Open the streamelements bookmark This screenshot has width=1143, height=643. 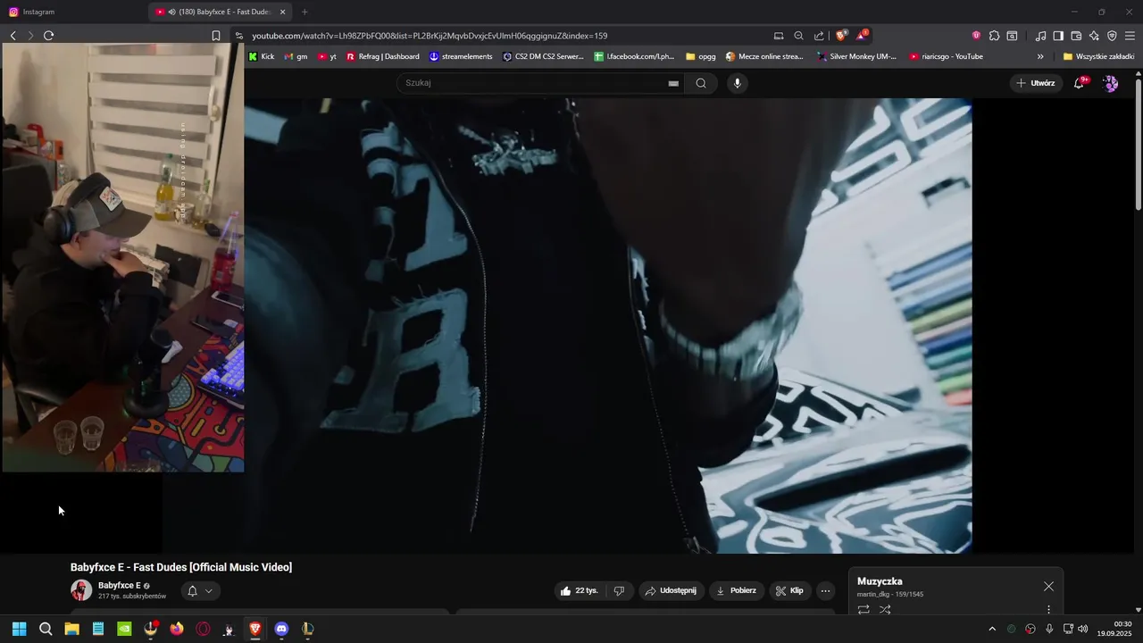tap(461, 56)
